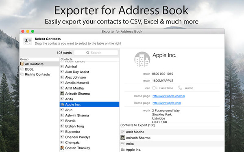This screenshot has width=244, height=152.
Task: Click the BBSL group icon
Action: click(22, 69)
